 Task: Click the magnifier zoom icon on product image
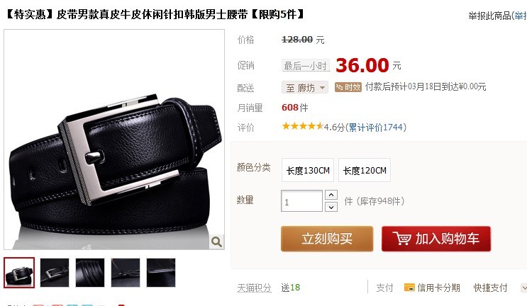click(216, 242)
